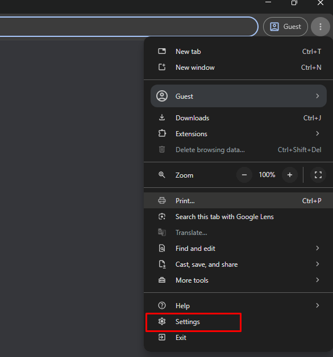This screenshot has height=357, width=333.
Task: Choose Exit to quit Chrome
Action: point(239,338)
